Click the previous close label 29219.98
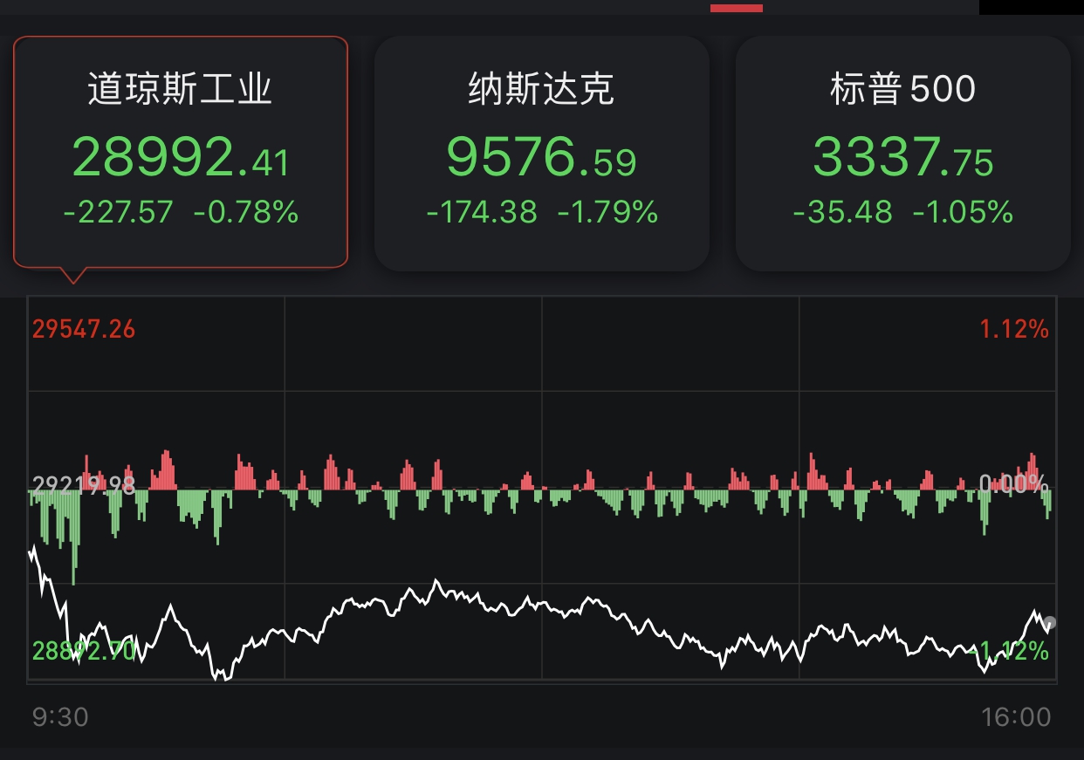This screenshot has height=760, width=1084. coord(84,485)
